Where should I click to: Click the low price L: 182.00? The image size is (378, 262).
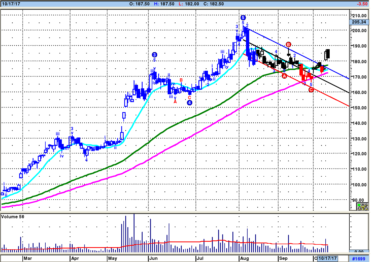click(189, 4)
